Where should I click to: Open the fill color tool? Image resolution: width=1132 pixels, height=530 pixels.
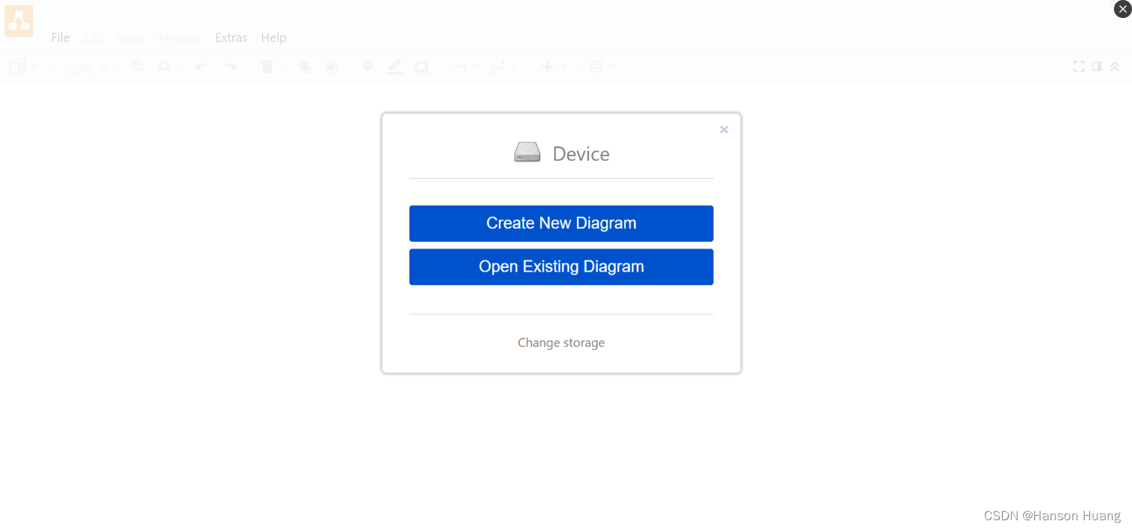point(368,67)
